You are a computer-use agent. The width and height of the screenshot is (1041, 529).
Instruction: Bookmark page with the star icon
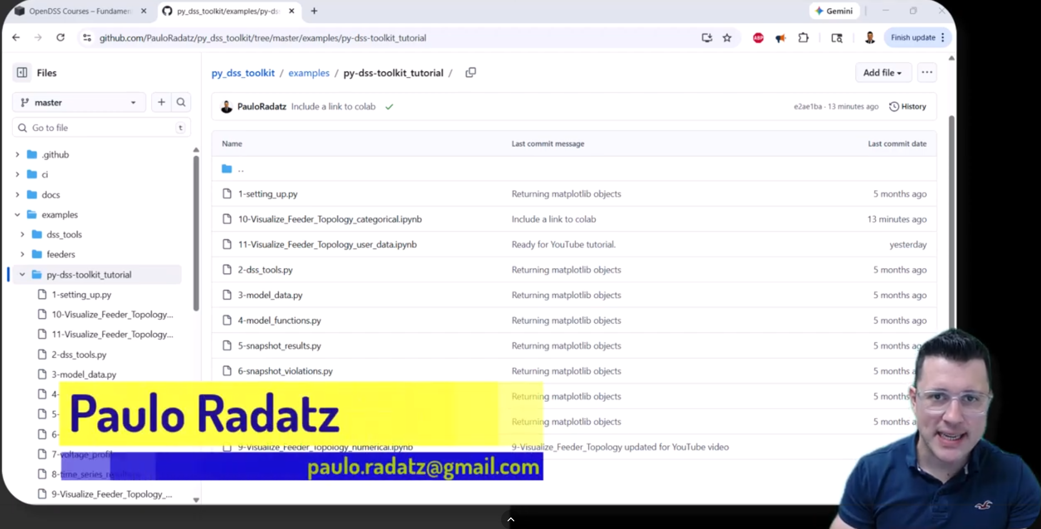tap(727, 38)
